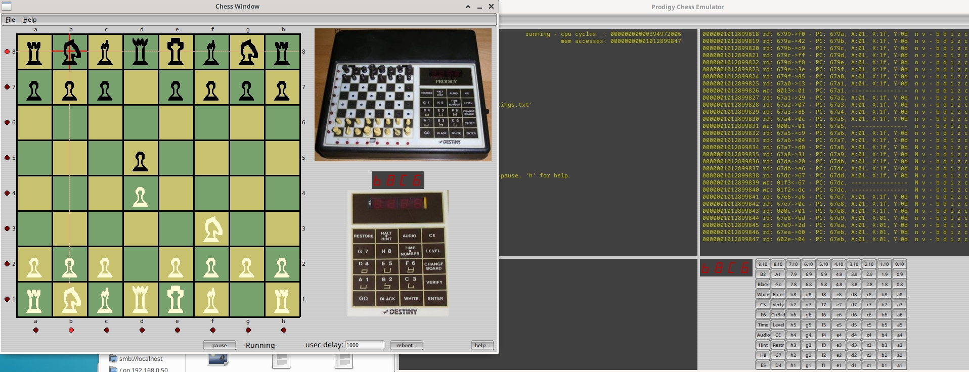The width and height of the screenshot is (969, 372).
Task: Toggle the rank 1 LED indicator
Action: [x=7, y=299]
